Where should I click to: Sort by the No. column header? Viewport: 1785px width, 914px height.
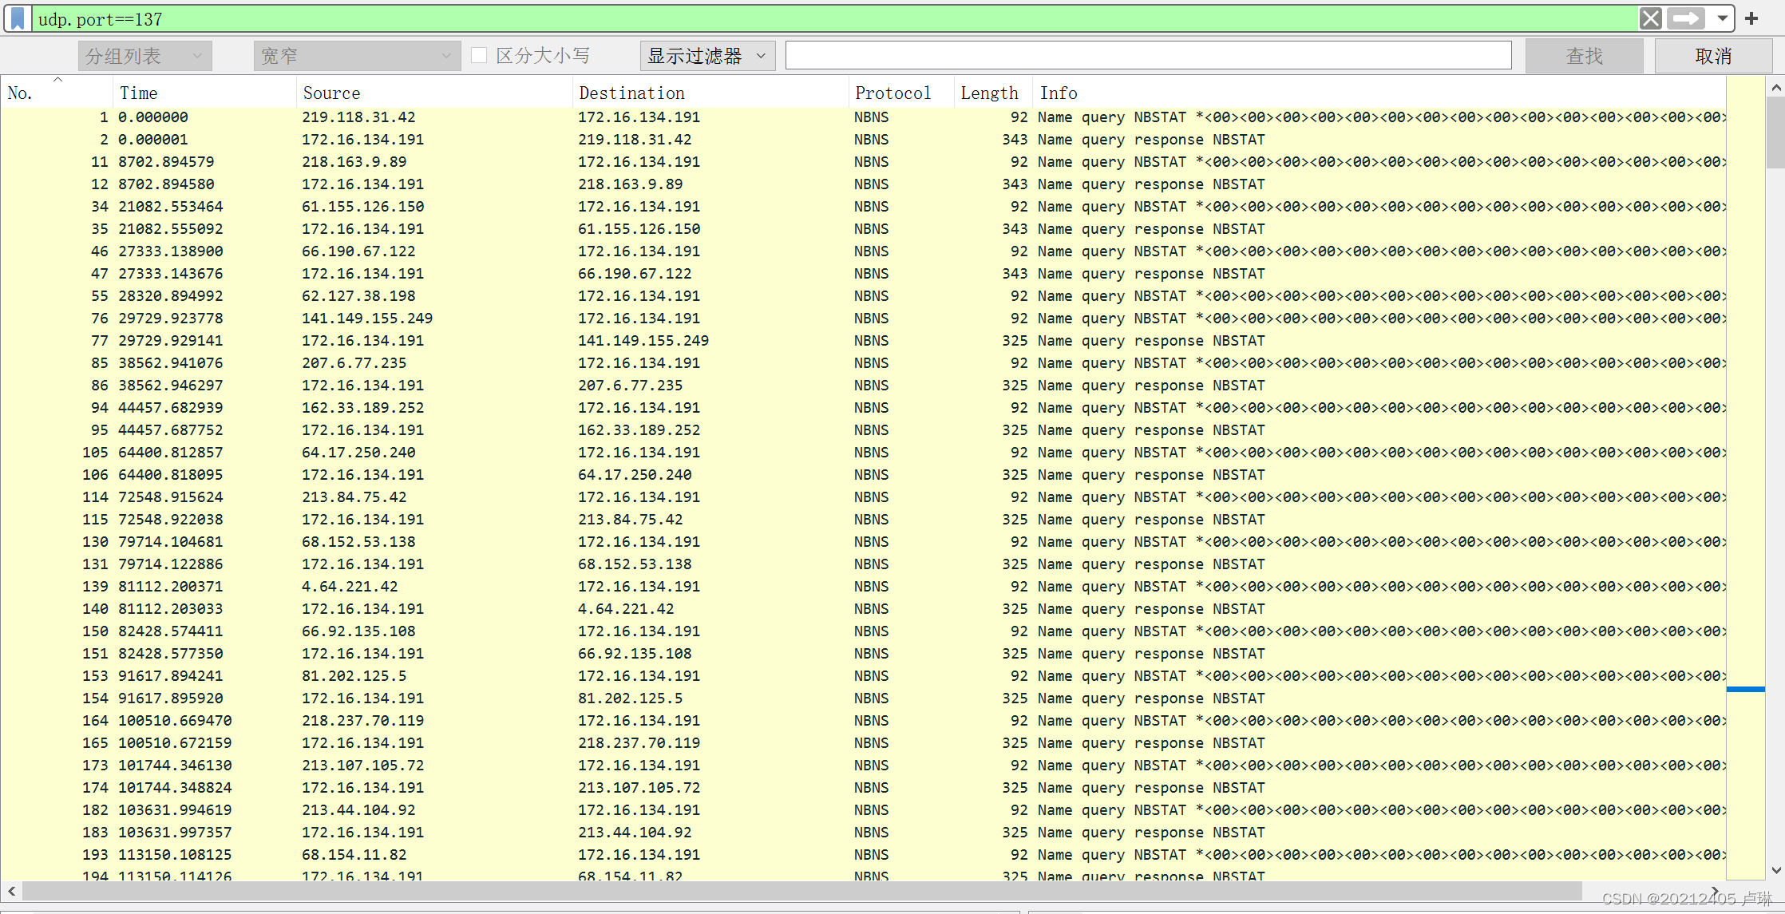point(56,93)
